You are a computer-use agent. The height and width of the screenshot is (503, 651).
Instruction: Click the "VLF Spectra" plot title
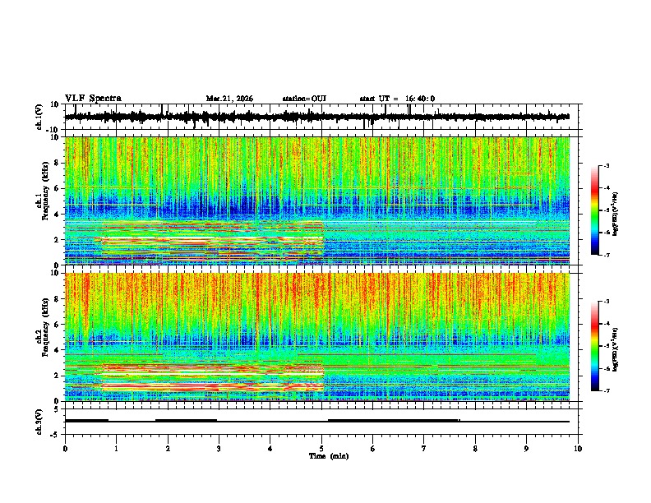click(x=93, y=99)
